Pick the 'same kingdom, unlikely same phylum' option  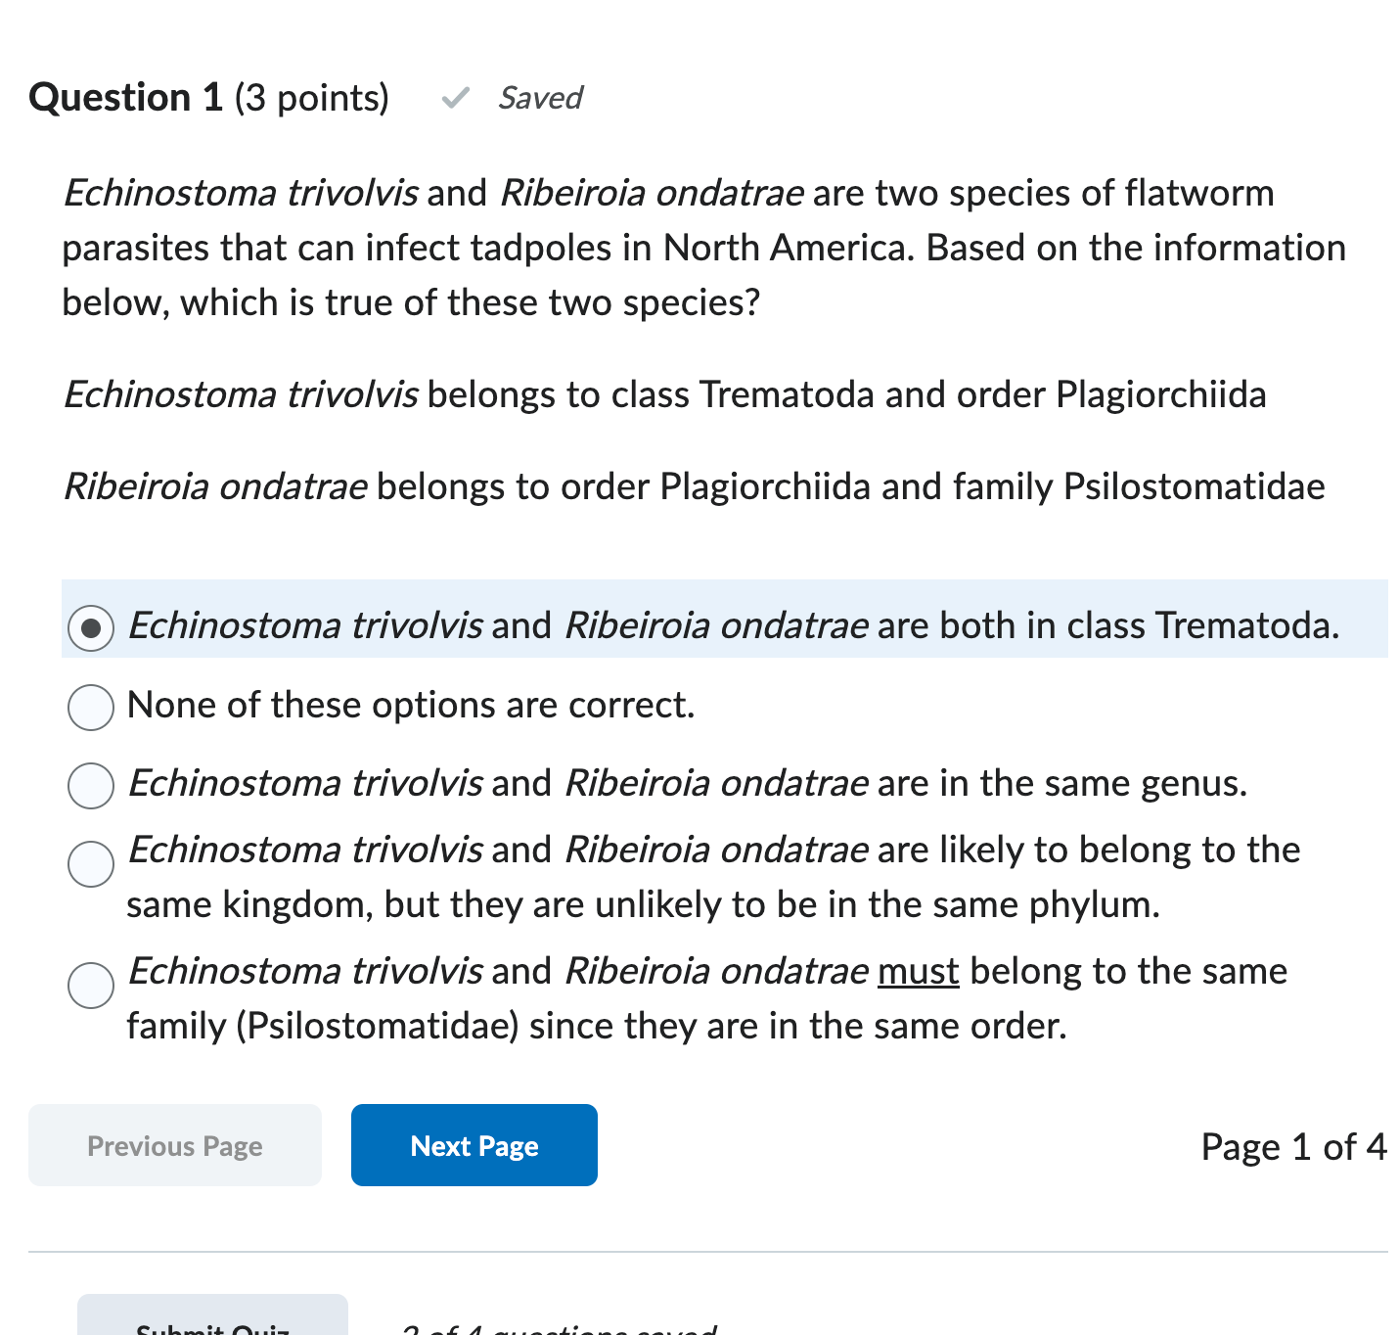pyautogui.click(x=90, y=864)
